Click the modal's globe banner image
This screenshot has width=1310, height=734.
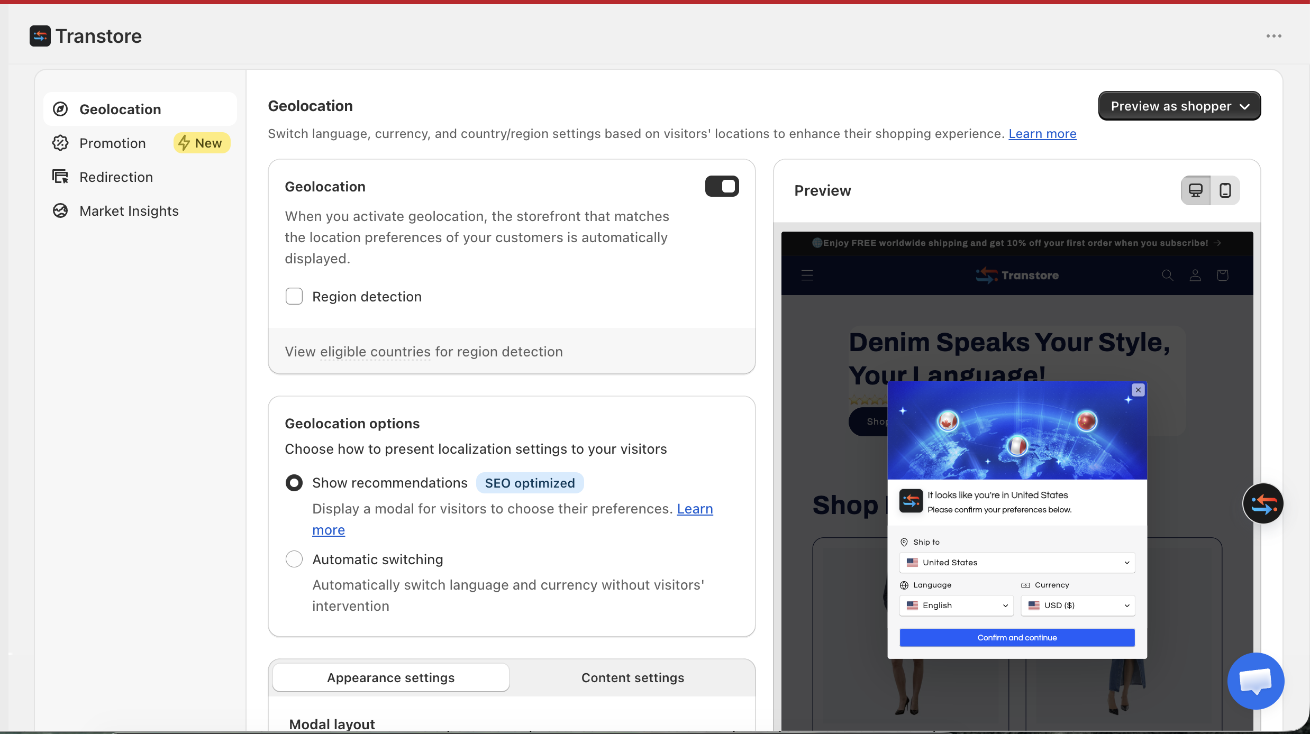[1017, 430]
